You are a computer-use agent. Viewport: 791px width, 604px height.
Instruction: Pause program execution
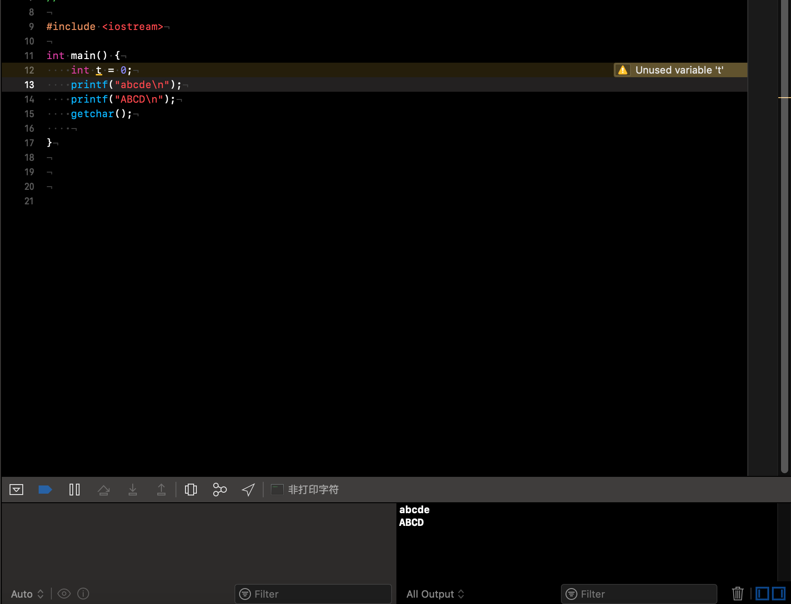pos(75,490)
